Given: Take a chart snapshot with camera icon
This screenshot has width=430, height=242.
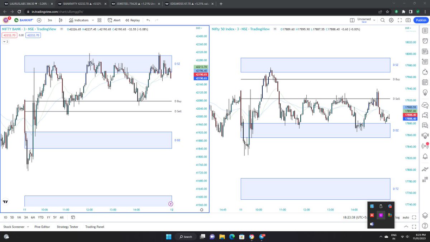Looking at the screenshot, I should click(x=408, y=20).
